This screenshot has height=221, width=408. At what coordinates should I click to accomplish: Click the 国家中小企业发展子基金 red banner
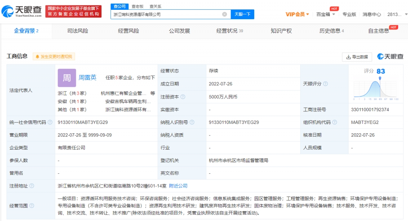click(x=73, y=11)
